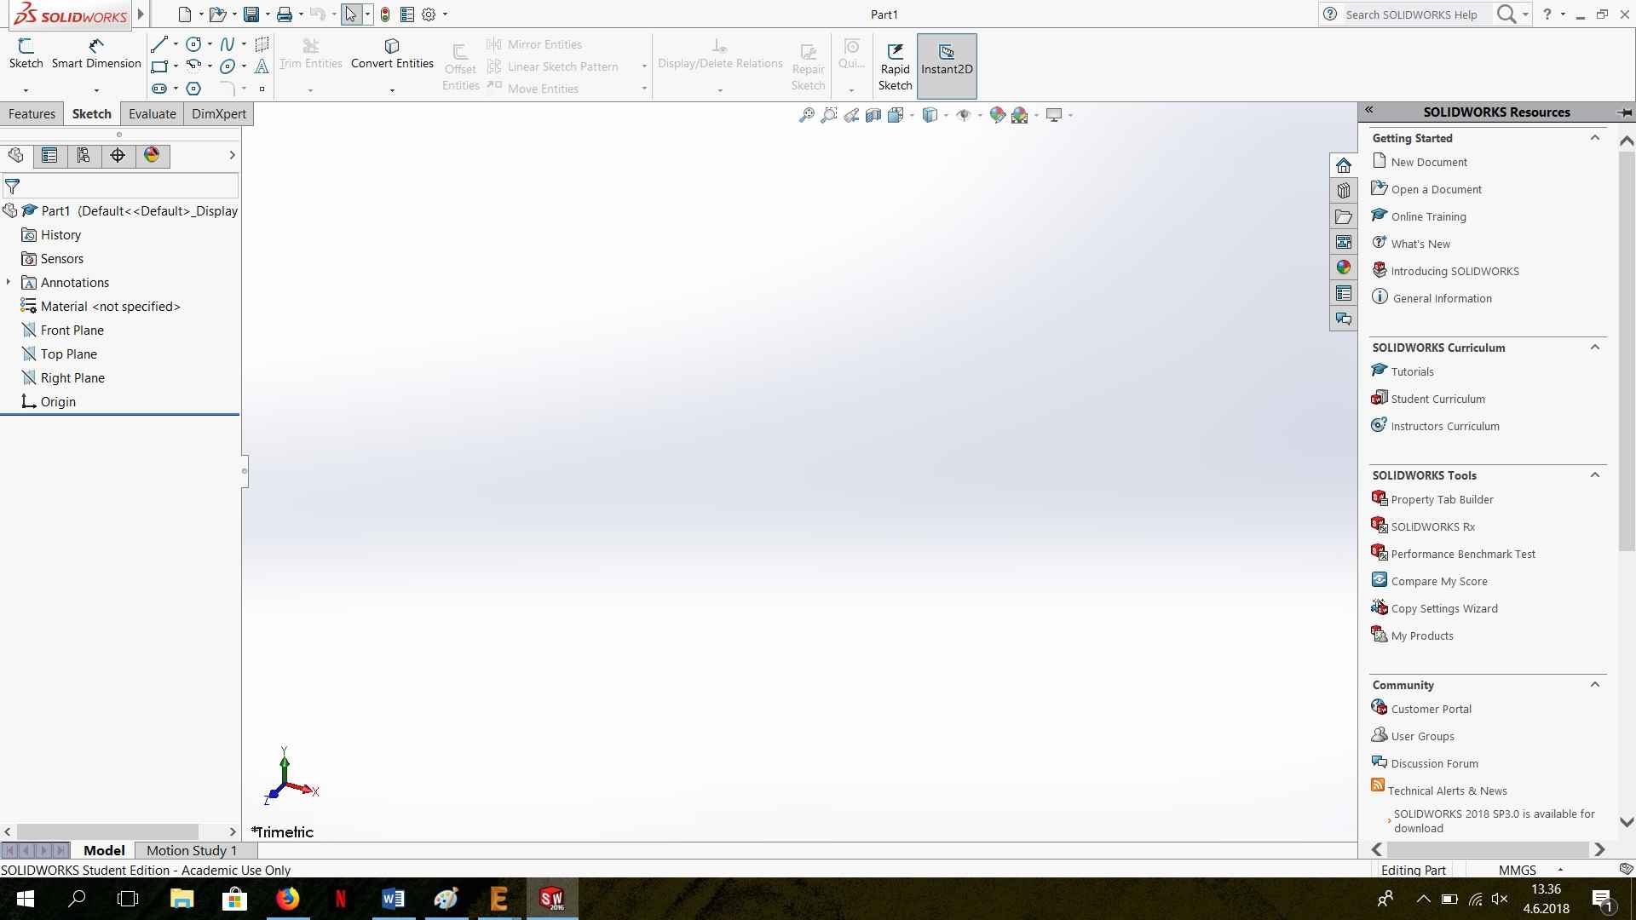Click the Sketch tool icon
This screenshot has width=1636, height=920.
pyautogui.click(x=26, y=46)
